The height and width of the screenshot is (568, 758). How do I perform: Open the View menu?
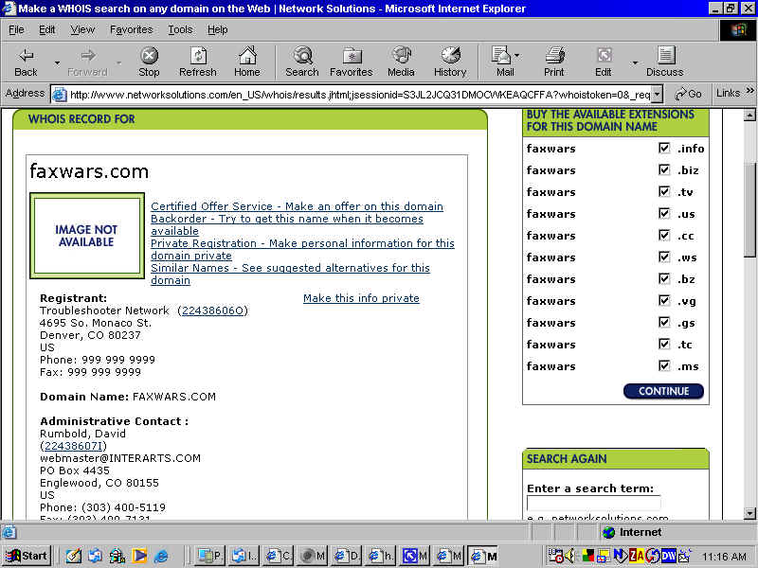[82, 30]
